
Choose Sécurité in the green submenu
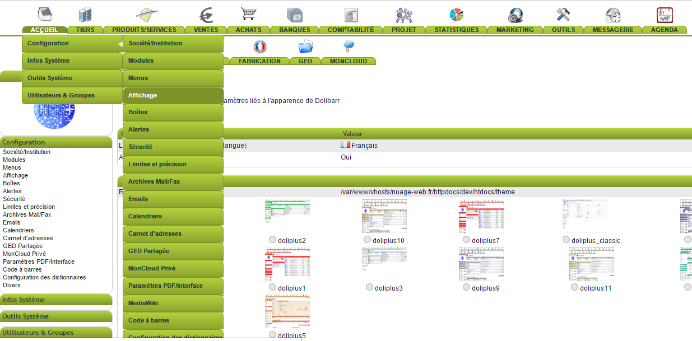coord(173,147)
